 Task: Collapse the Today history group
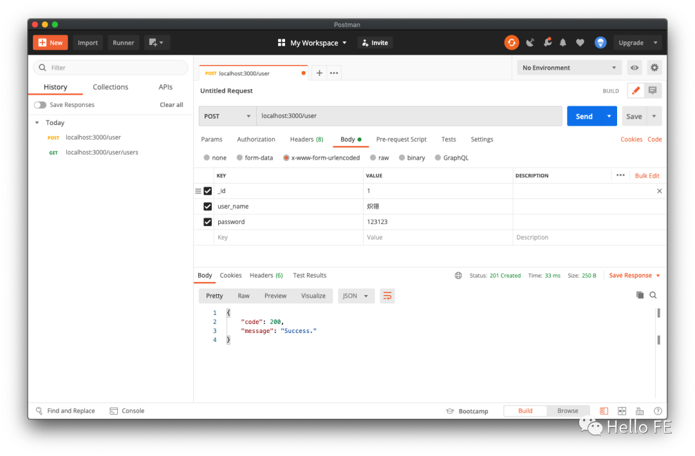pos(37,122)
